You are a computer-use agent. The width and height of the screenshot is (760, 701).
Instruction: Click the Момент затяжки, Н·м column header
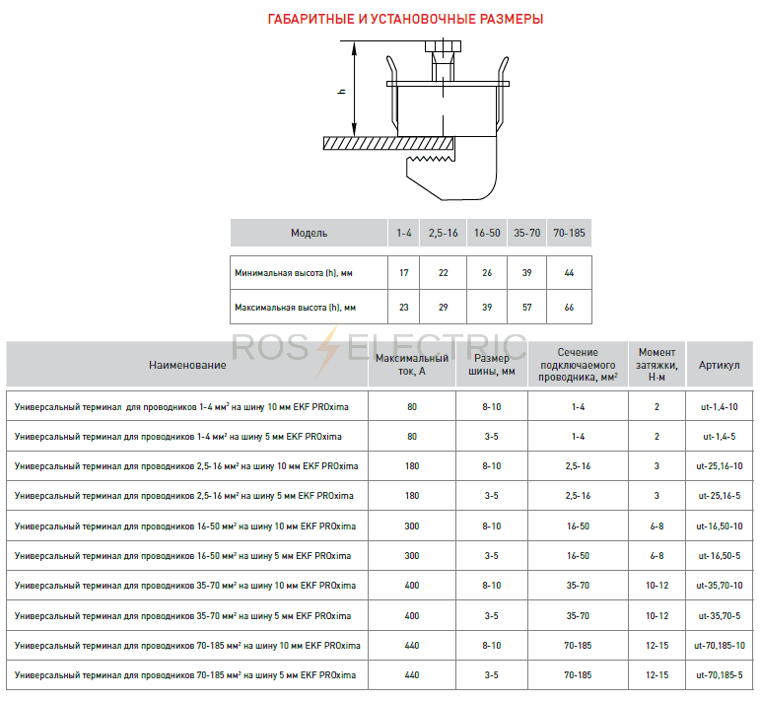(x=656, y=365)
